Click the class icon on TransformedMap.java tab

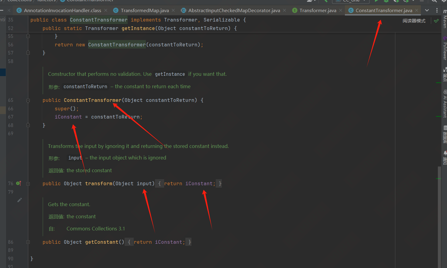116,10
